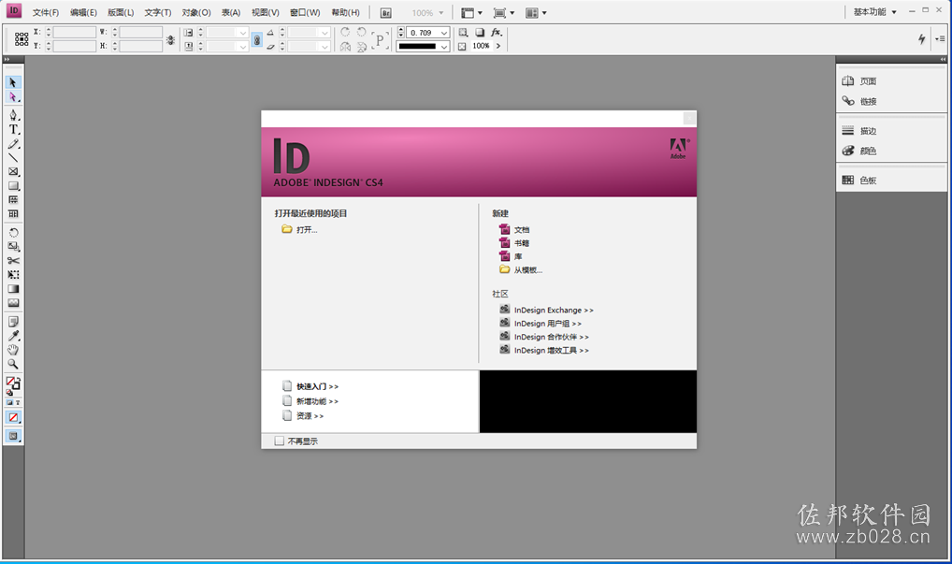Expand the toolbox double-arrow toggle
This screenshot has height=564, width=952.
coord(7,60)
